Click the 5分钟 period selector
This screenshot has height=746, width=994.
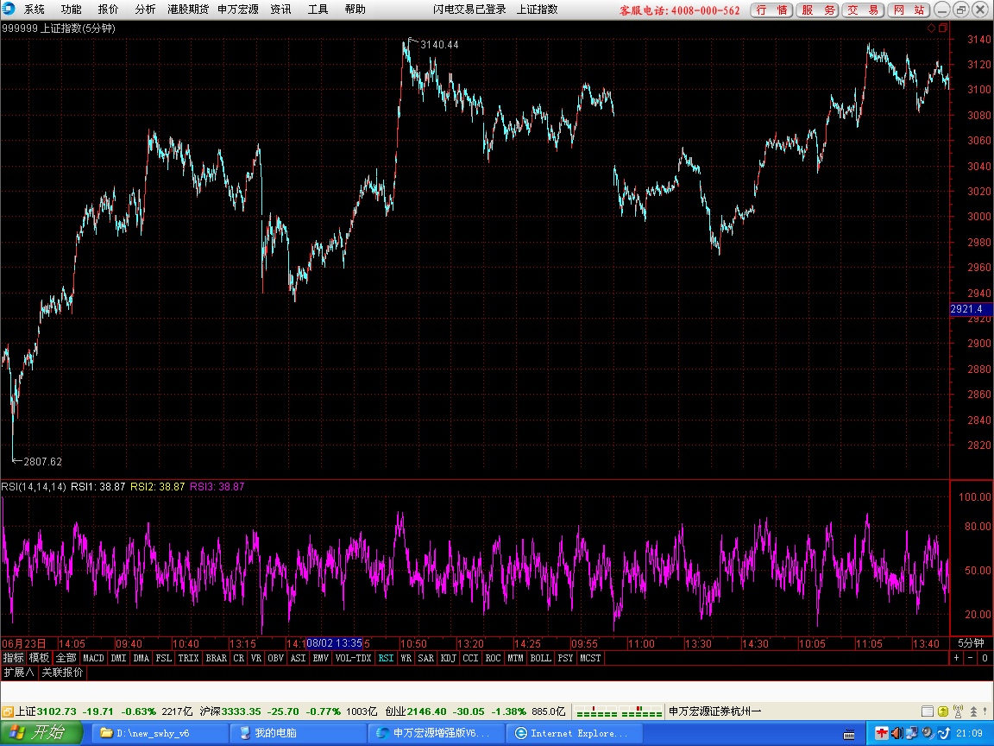(971, 643)
